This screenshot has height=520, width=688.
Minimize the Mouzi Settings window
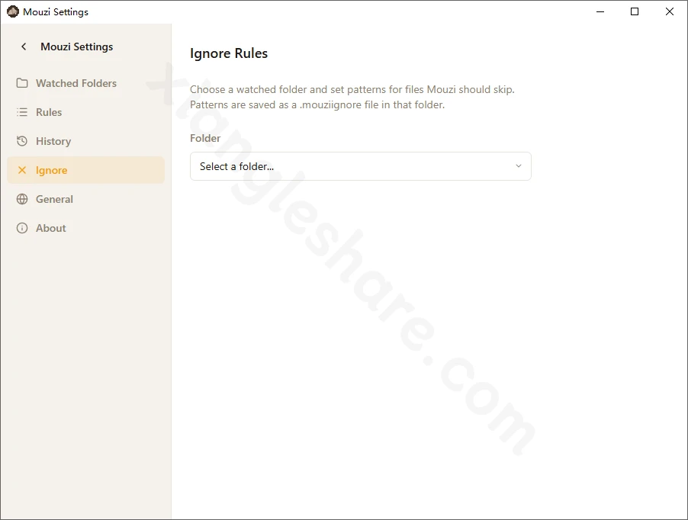pyautogui.click(x=600, y=12)
